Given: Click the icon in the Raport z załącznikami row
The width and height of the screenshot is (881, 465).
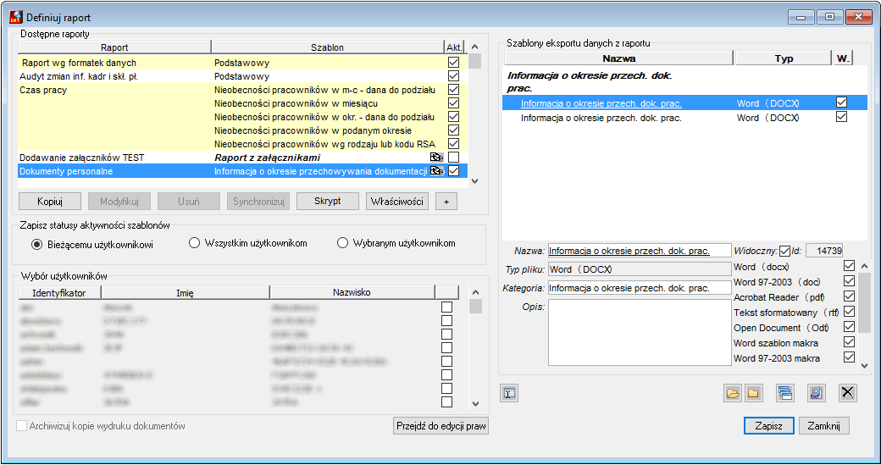Looking at the screenshot, I should tap(436, 158).
